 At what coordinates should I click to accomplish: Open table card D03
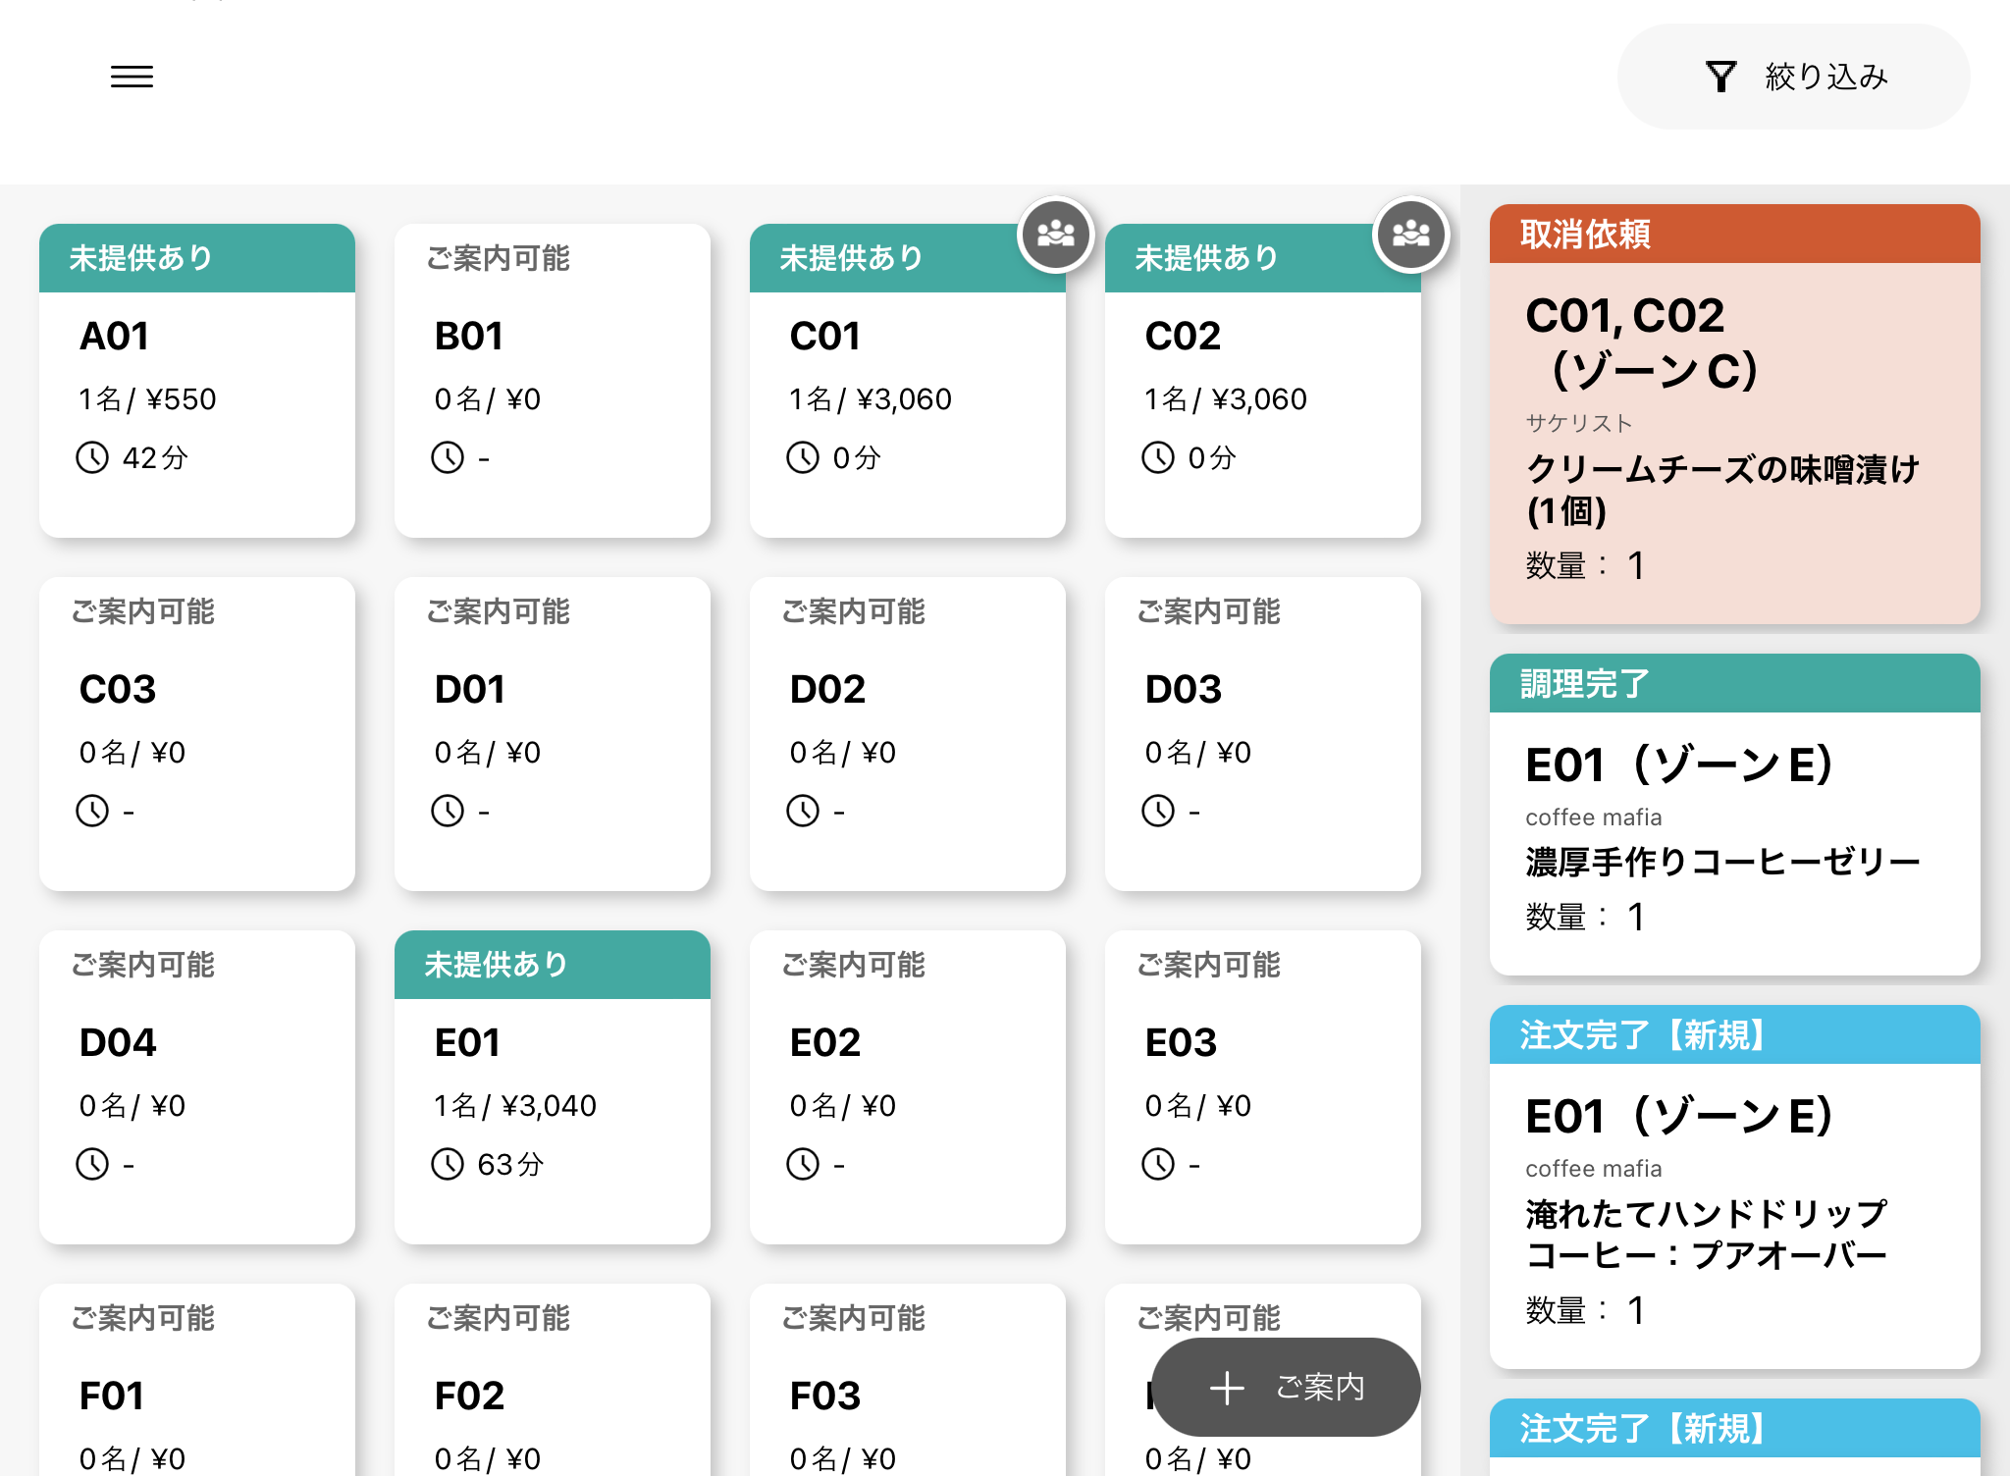coord(1262,736)
